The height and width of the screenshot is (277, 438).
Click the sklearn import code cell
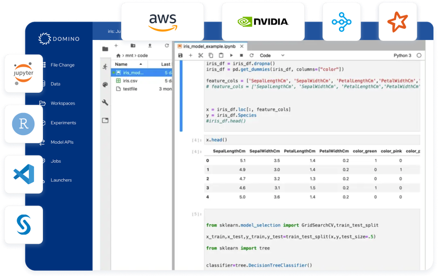tap(312, 239)
